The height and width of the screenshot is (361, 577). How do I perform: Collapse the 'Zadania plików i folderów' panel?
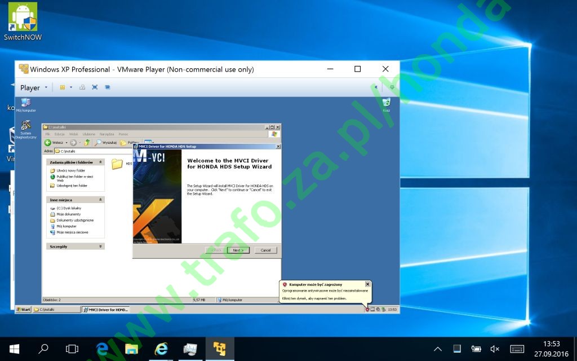click(x=100, y=162)
